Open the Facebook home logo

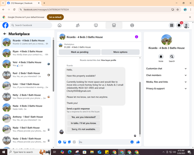click(x=5, y=25)
